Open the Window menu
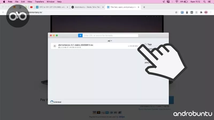This screenshot has height=120, width=214. point(51,2)
